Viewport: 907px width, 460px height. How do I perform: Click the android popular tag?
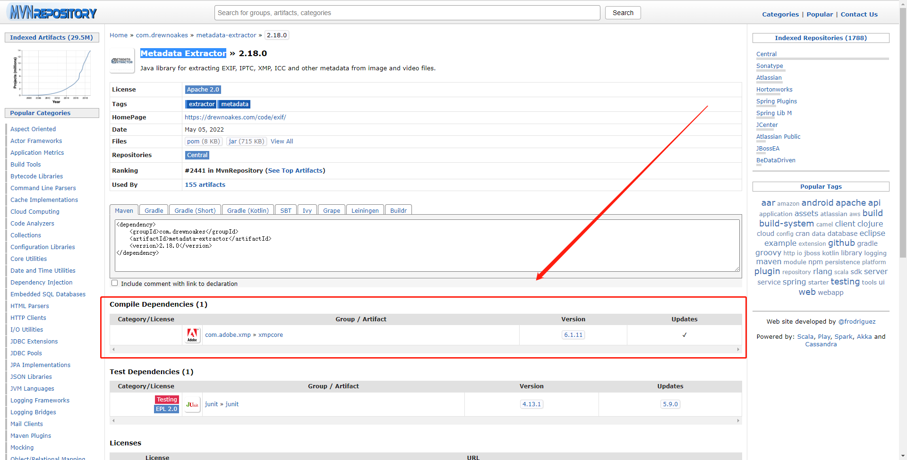click(x=817, y=203)
